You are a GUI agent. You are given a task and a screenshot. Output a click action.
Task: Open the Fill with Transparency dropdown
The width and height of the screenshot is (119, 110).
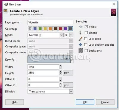pyautogui.click(x=50, y=92)
